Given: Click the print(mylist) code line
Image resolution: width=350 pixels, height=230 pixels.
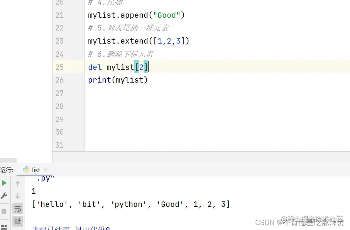Looking at the screenshot, I should [118, 80].
